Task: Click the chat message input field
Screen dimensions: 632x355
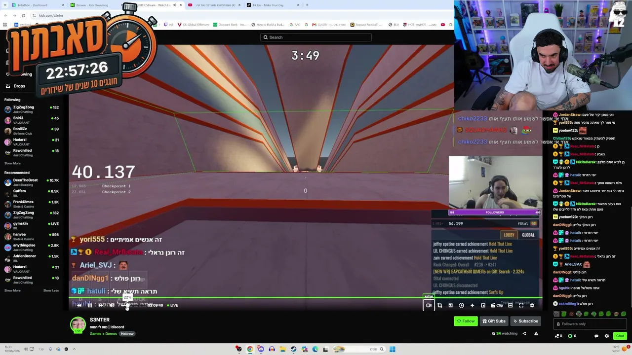Action: tap(591, 324)
